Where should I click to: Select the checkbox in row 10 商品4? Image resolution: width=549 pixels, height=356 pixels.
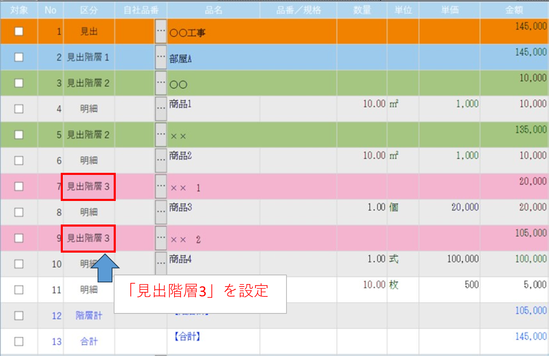(19, 264)
